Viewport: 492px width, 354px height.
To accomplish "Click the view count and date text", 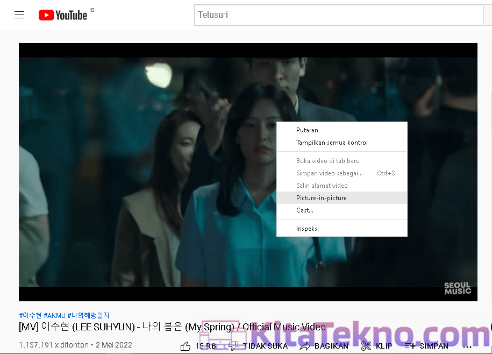I will pos(75,345).
